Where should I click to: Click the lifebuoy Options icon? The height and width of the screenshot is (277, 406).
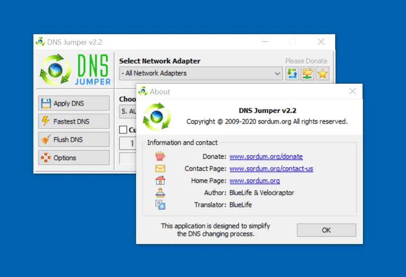coord(46,157)
